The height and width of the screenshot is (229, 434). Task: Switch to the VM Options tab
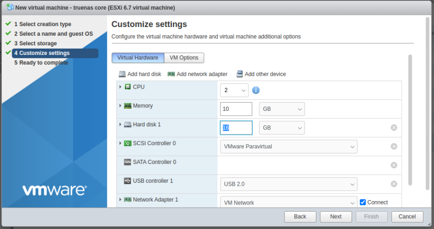coord(184,58)
